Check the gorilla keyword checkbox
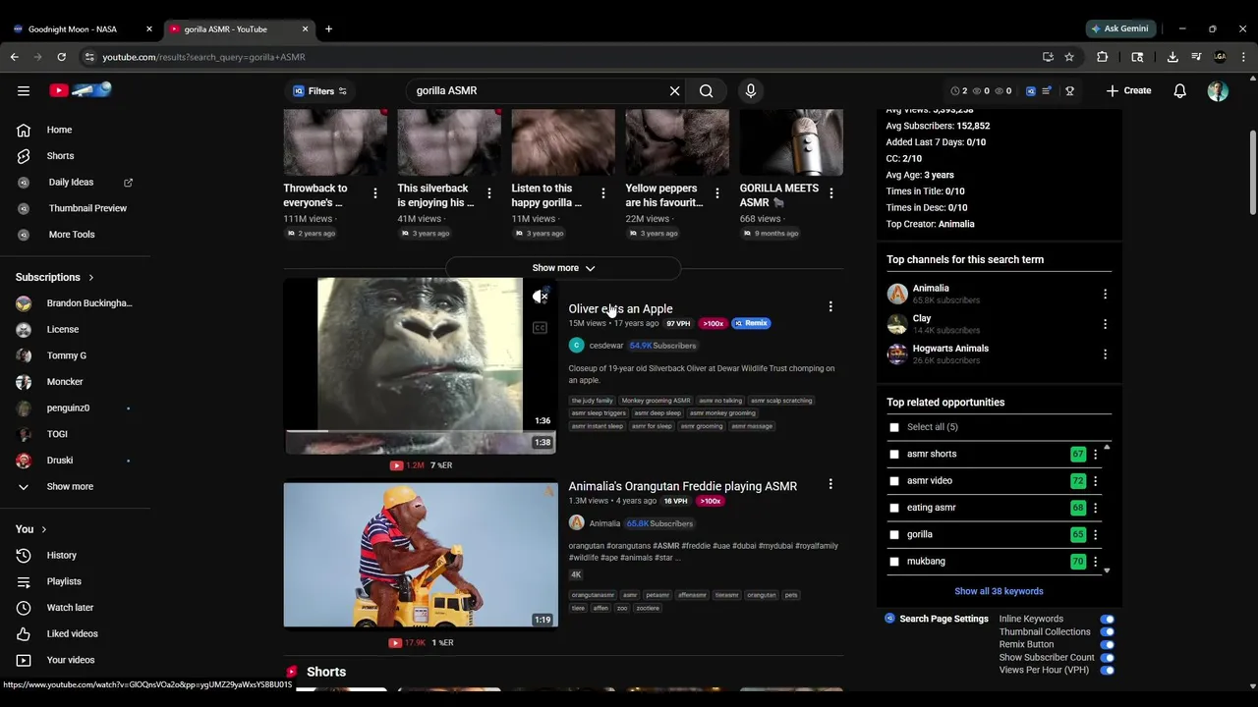1258x707 pixels. (x=893, y=535)
